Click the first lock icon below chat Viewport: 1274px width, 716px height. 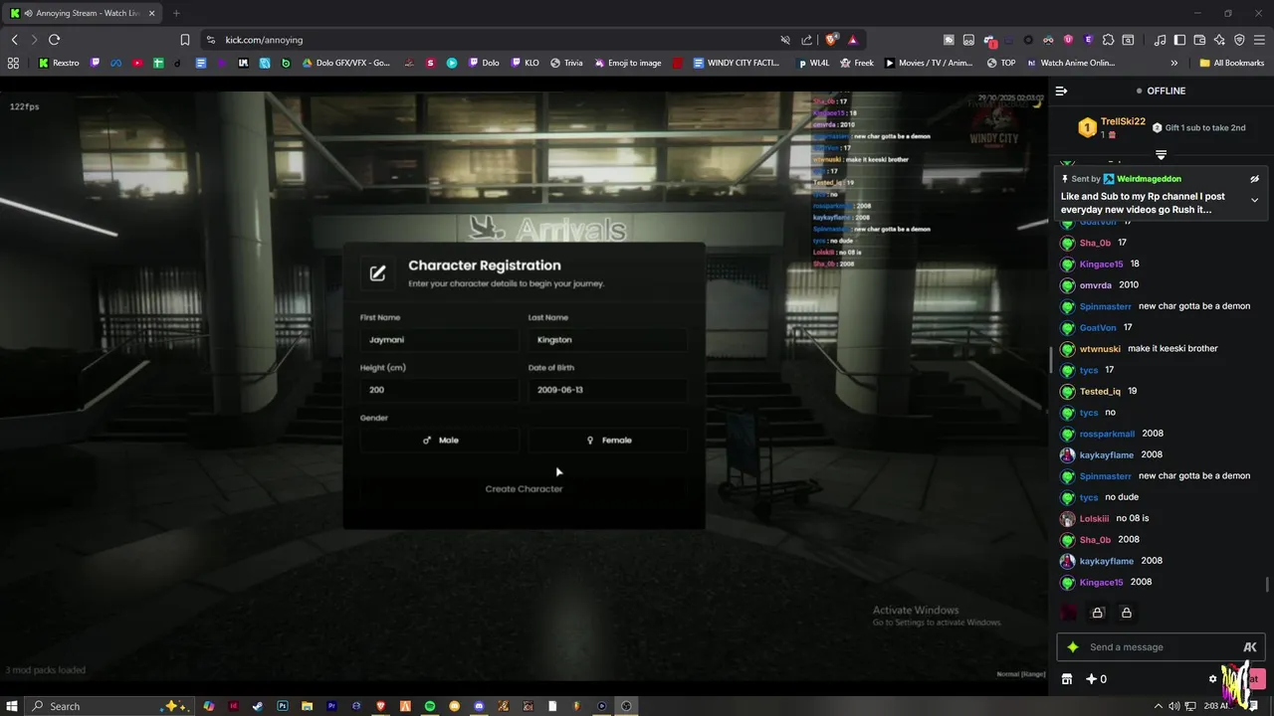(1098, 613)
